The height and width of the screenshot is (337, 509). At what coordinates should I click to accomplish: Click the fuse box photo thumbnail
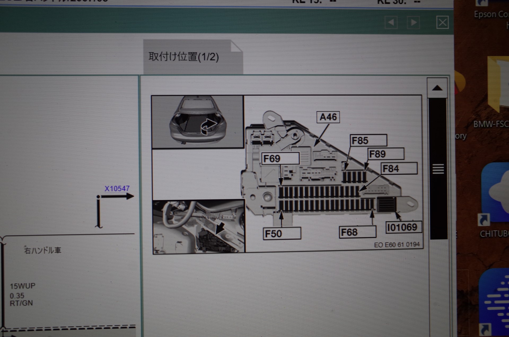tap(199, 227)
